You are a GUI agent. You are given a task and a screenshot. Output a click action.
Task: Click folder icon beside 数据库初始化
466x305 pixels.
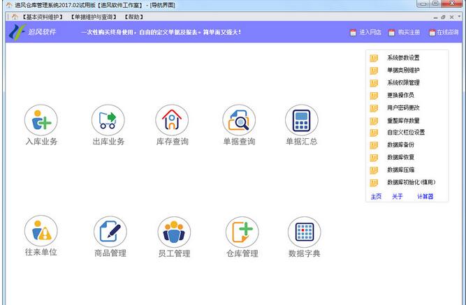(374, 182)
